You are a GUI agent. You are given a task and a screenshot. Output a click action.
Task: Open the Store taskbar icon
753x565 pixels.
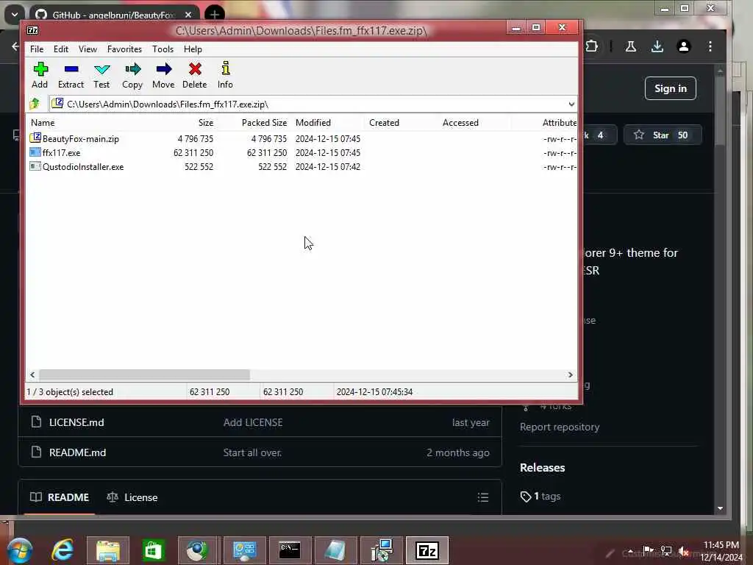[x=153, y=550]
